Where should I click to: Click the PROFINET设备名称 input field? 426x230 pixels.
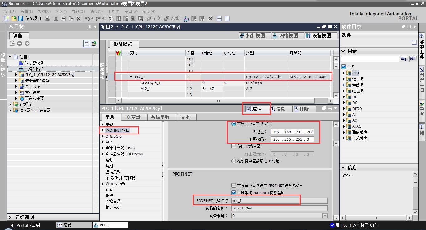point(279,201)
